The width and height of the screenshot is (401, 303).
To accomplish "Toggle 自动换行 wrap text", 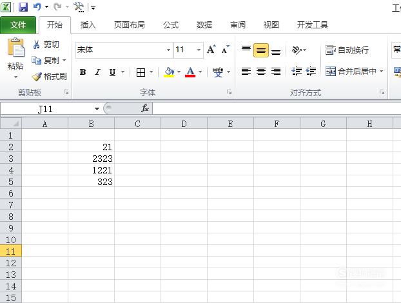I will 347,50.
